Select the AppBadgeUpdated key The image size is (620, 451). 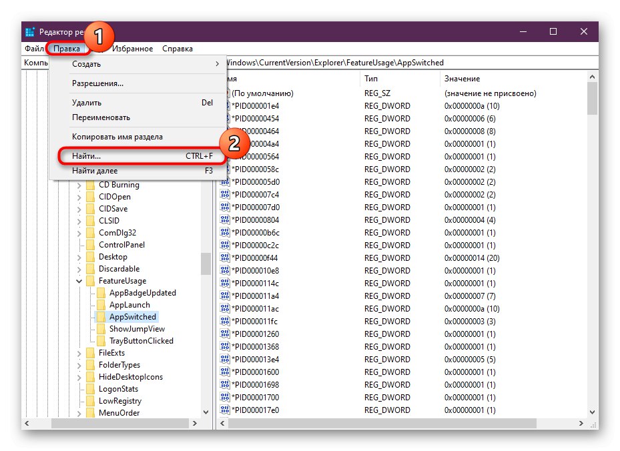[143, 293]
